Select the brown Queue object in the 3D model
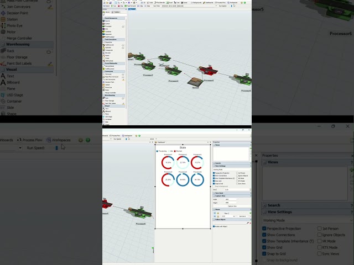This screenshot has height=265, width=354. [195, 82]
